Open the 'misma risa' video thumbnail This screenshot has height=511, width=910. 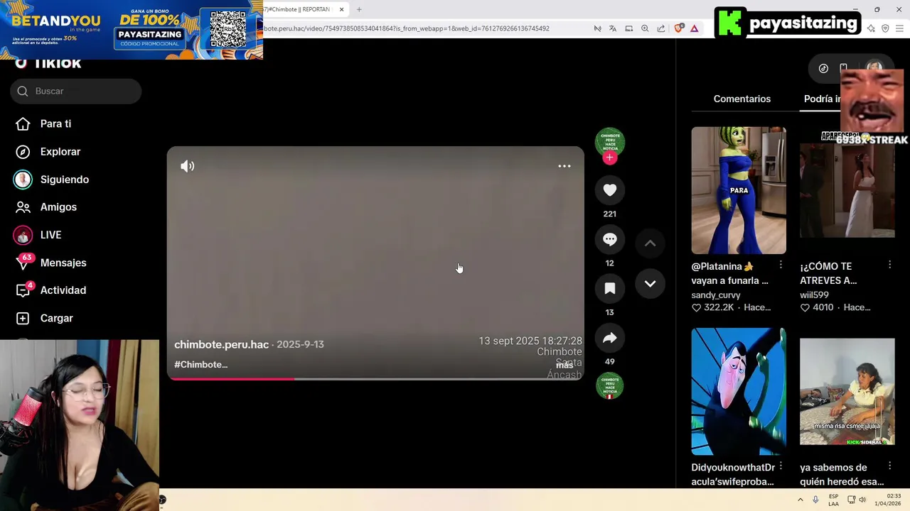(x=847, y=392)
